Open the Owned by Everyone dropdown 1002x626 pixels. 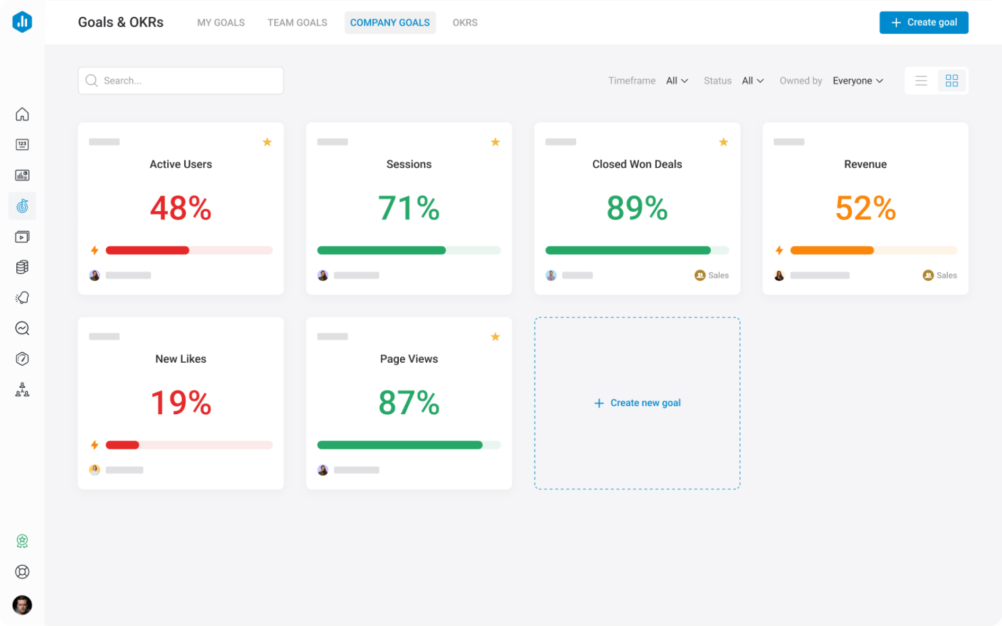click(x=858, y=81)
